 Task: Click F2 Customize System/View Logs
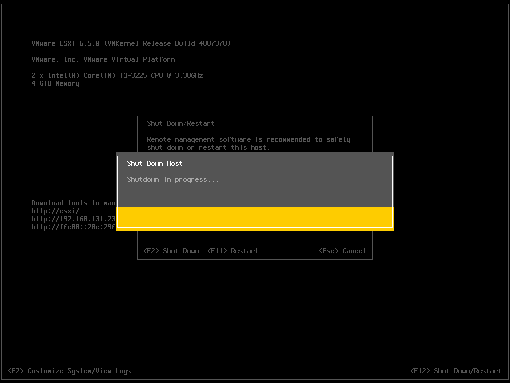coord(70,371)
